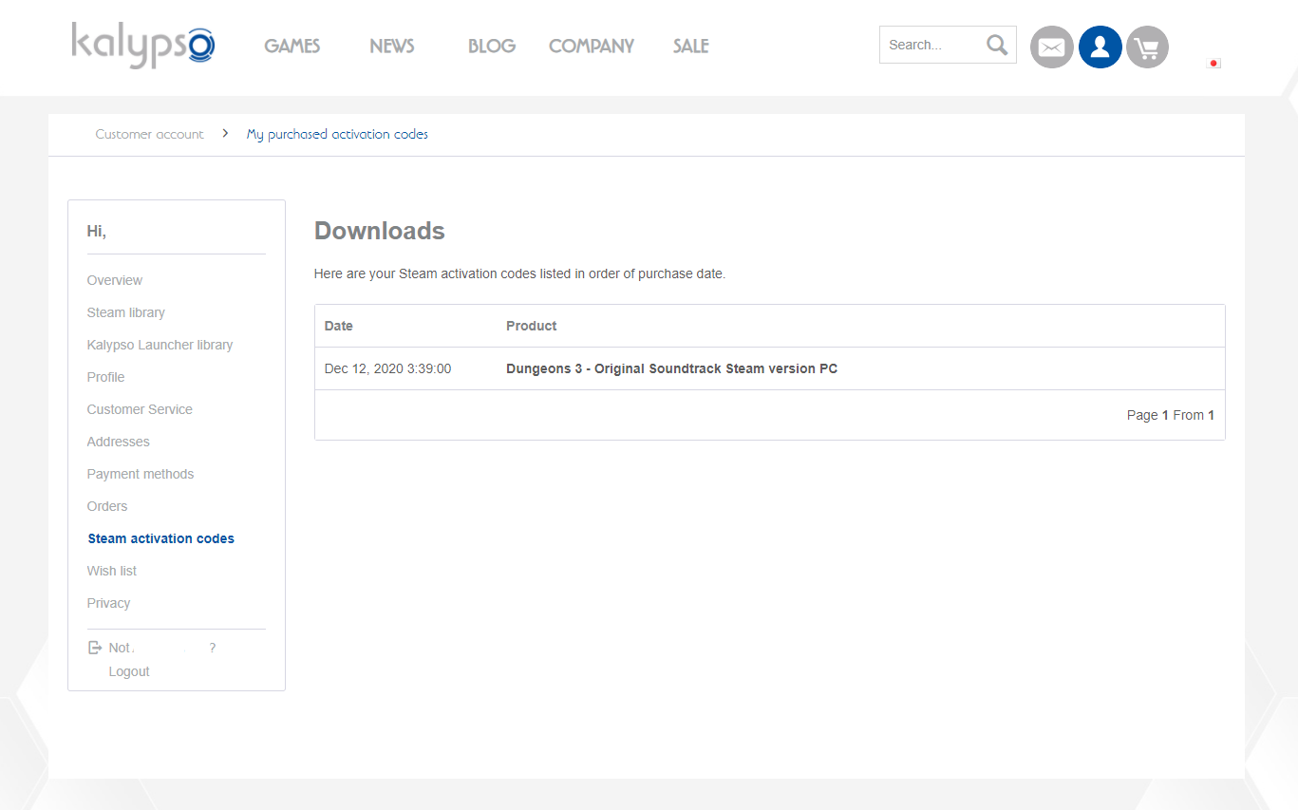Open Overview in the sidebar
Image resolution: width=1298 pixels, height=810 pixels.
tap(115, 280)
